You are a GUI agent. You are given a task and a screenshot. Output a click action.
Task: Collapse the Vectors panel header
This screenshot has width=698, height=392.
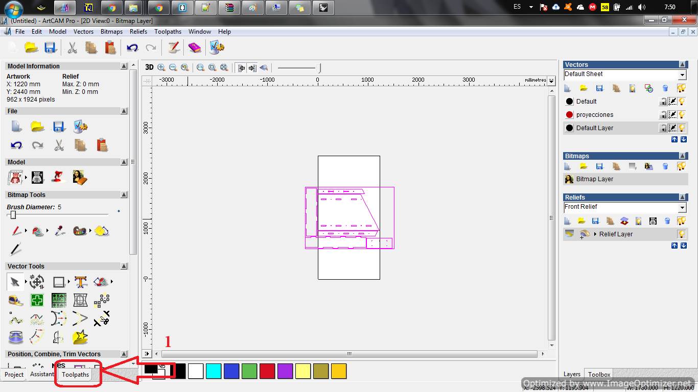tap(683, 65)
